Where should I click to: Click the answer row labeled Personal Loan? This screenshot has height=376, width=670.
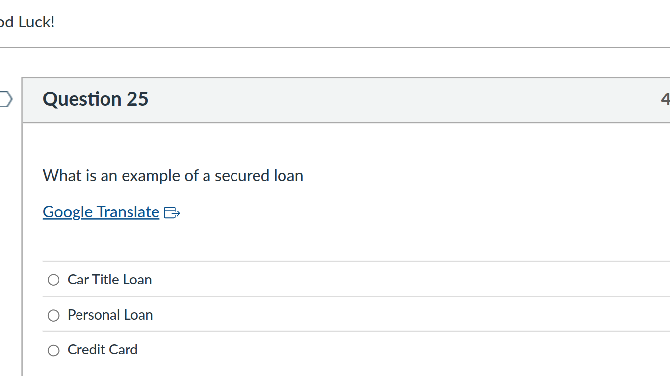(x=110, y=315)
